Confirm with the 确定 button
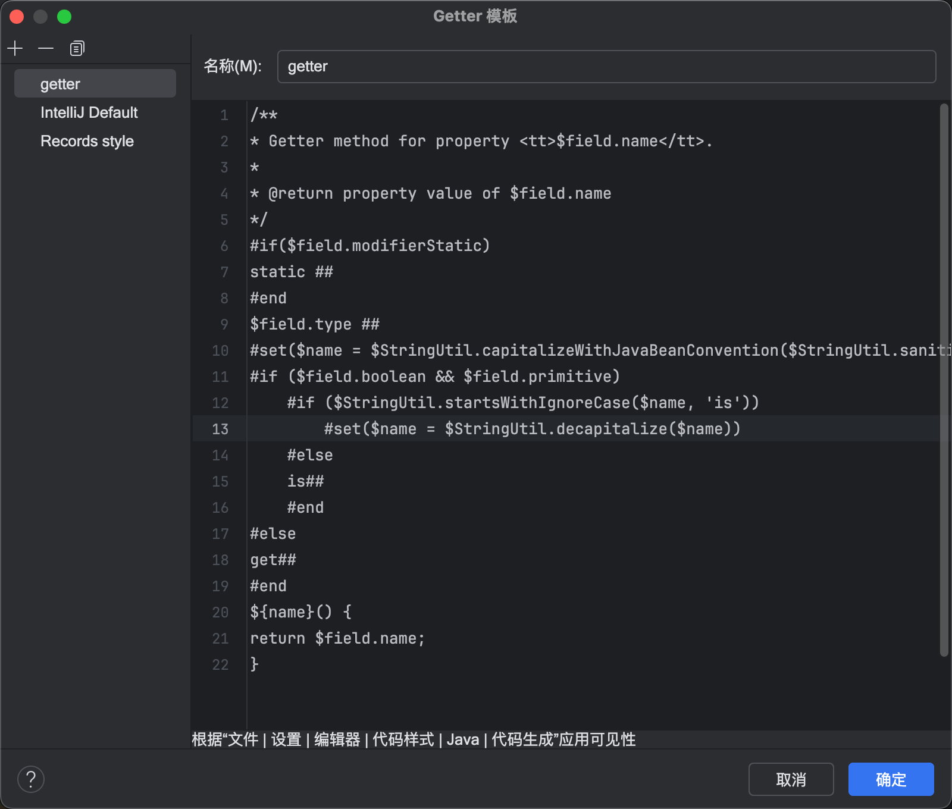This screenshot has width=952, height=809. pyautogui.click(x=891, y=779)
